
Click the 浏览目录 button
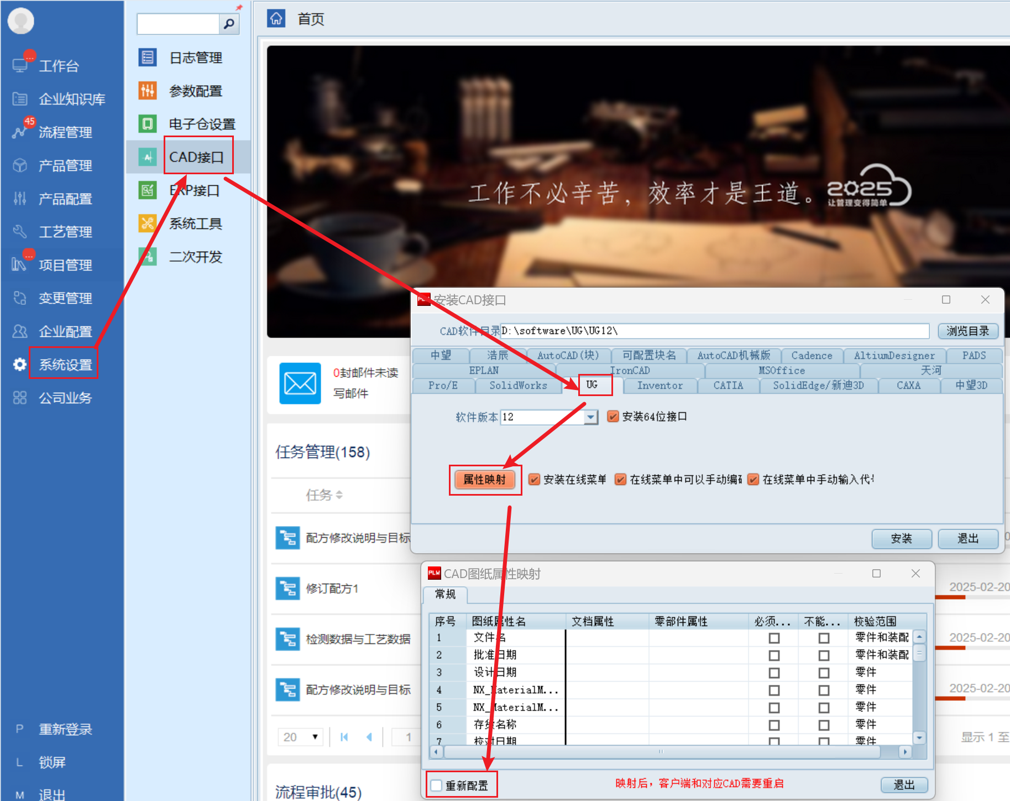coord(967,331)
